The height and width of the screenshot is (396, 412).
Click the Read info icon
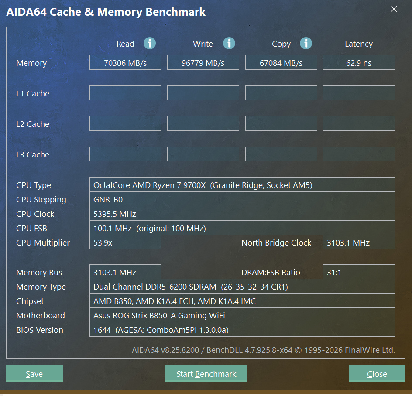point(150,43)
